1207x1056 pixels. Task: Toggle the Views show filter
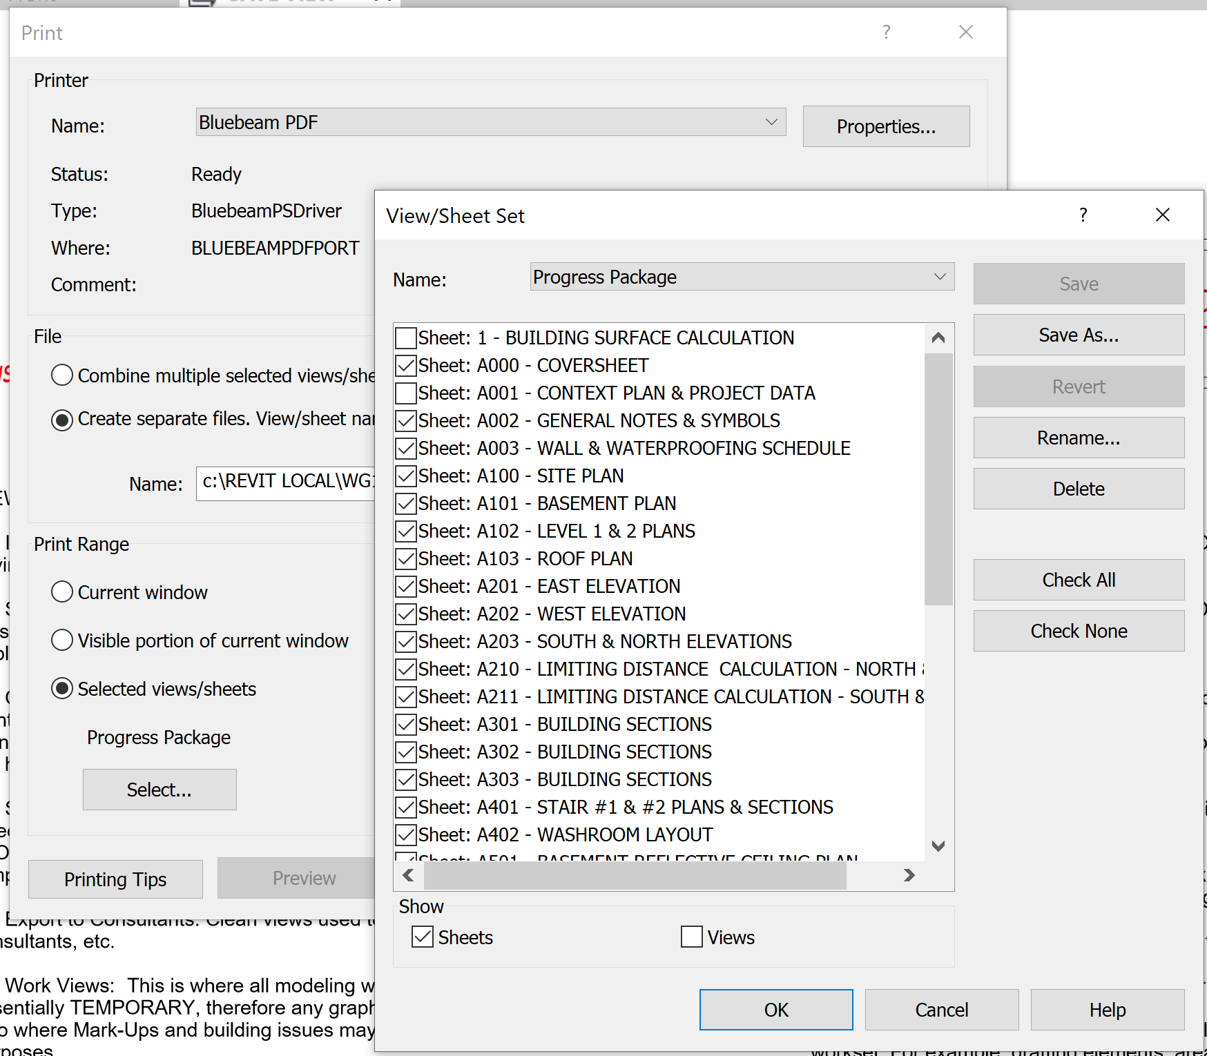pyautogui.click(x=691, y=937)
